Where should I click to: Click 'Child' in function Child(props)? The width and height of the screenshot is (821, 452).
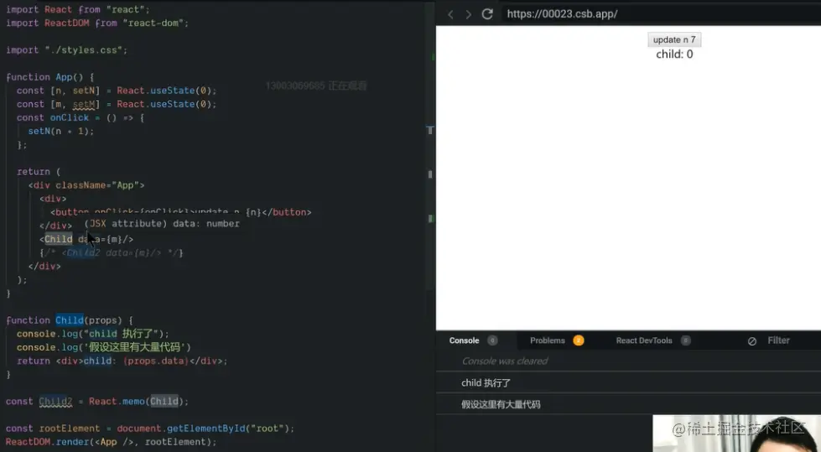(69, 320)
